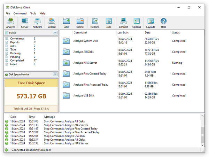Click Connected To: admin@localhost status text
209x157 pixels.
tap(31, 150)
